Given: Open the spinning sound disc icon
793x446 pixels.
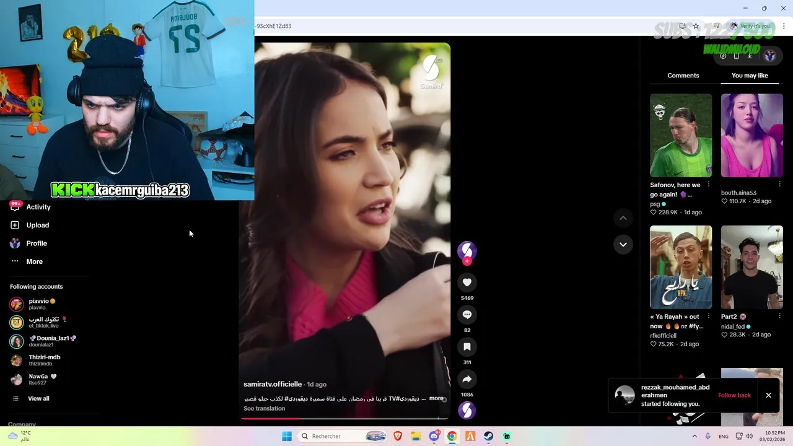Looking at the screenshot, I should coord(467,410).
